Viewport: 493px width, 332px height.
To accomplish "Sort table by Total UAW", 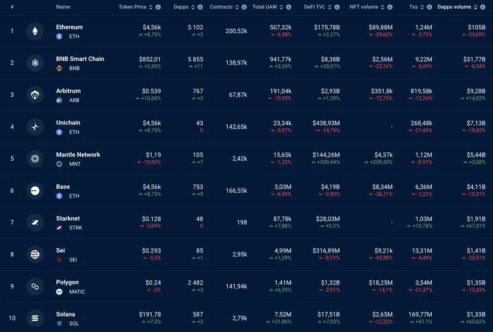I will point(281,7).
